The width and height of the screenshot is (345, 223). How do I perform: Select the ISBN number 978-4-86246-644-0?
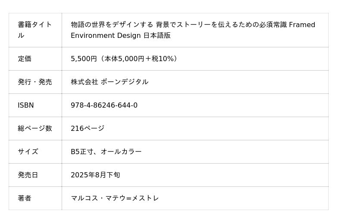point(104,105)
